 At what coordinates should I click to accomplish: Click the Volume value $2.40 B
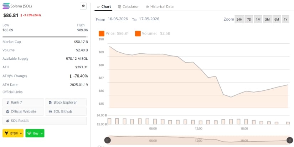(82, 50)
